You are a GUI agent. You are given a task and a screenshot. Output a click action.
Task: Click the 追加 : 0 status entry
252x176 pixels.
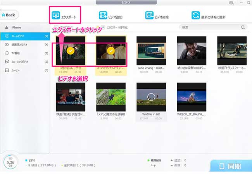point(178,160)
